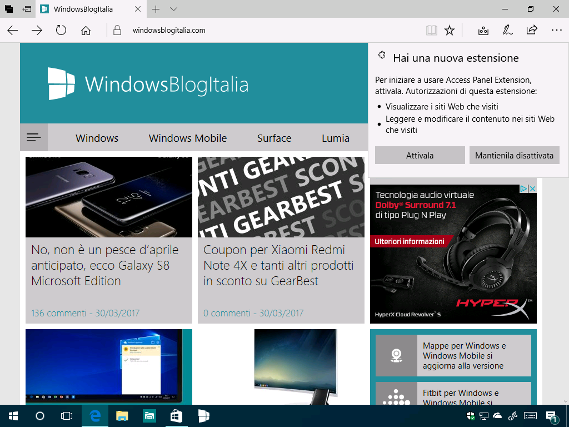569x427 pixels.
Task: Open Cortana circle in taskbar
Action: [x=40, y=416]
